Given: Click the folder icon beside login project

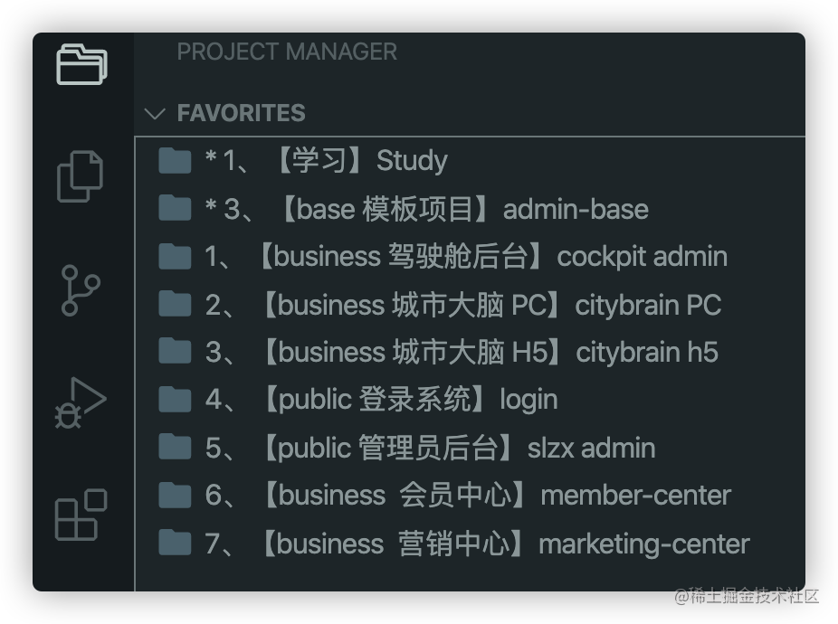Looking at the screenshot, I should pyautogui.click(x=175, y=400).
